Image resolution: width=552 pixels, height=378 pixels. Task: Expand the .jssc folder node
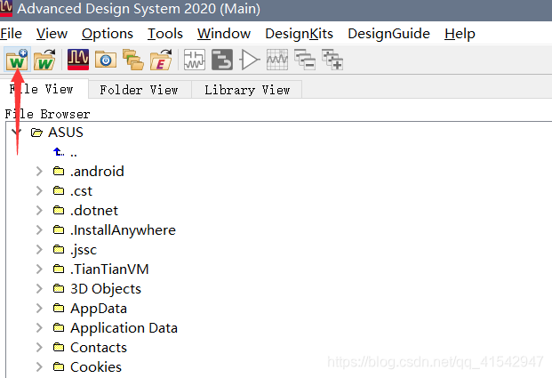coord(39,249)
